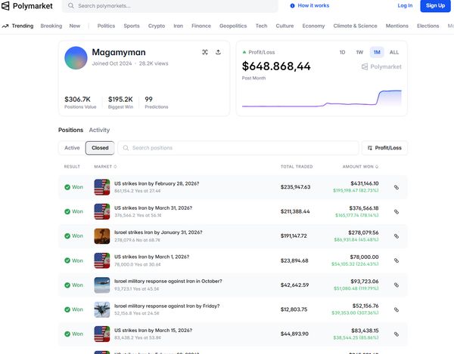
Task: Click flag thumbnail for March 31 market
Action: tap(102, 211)
